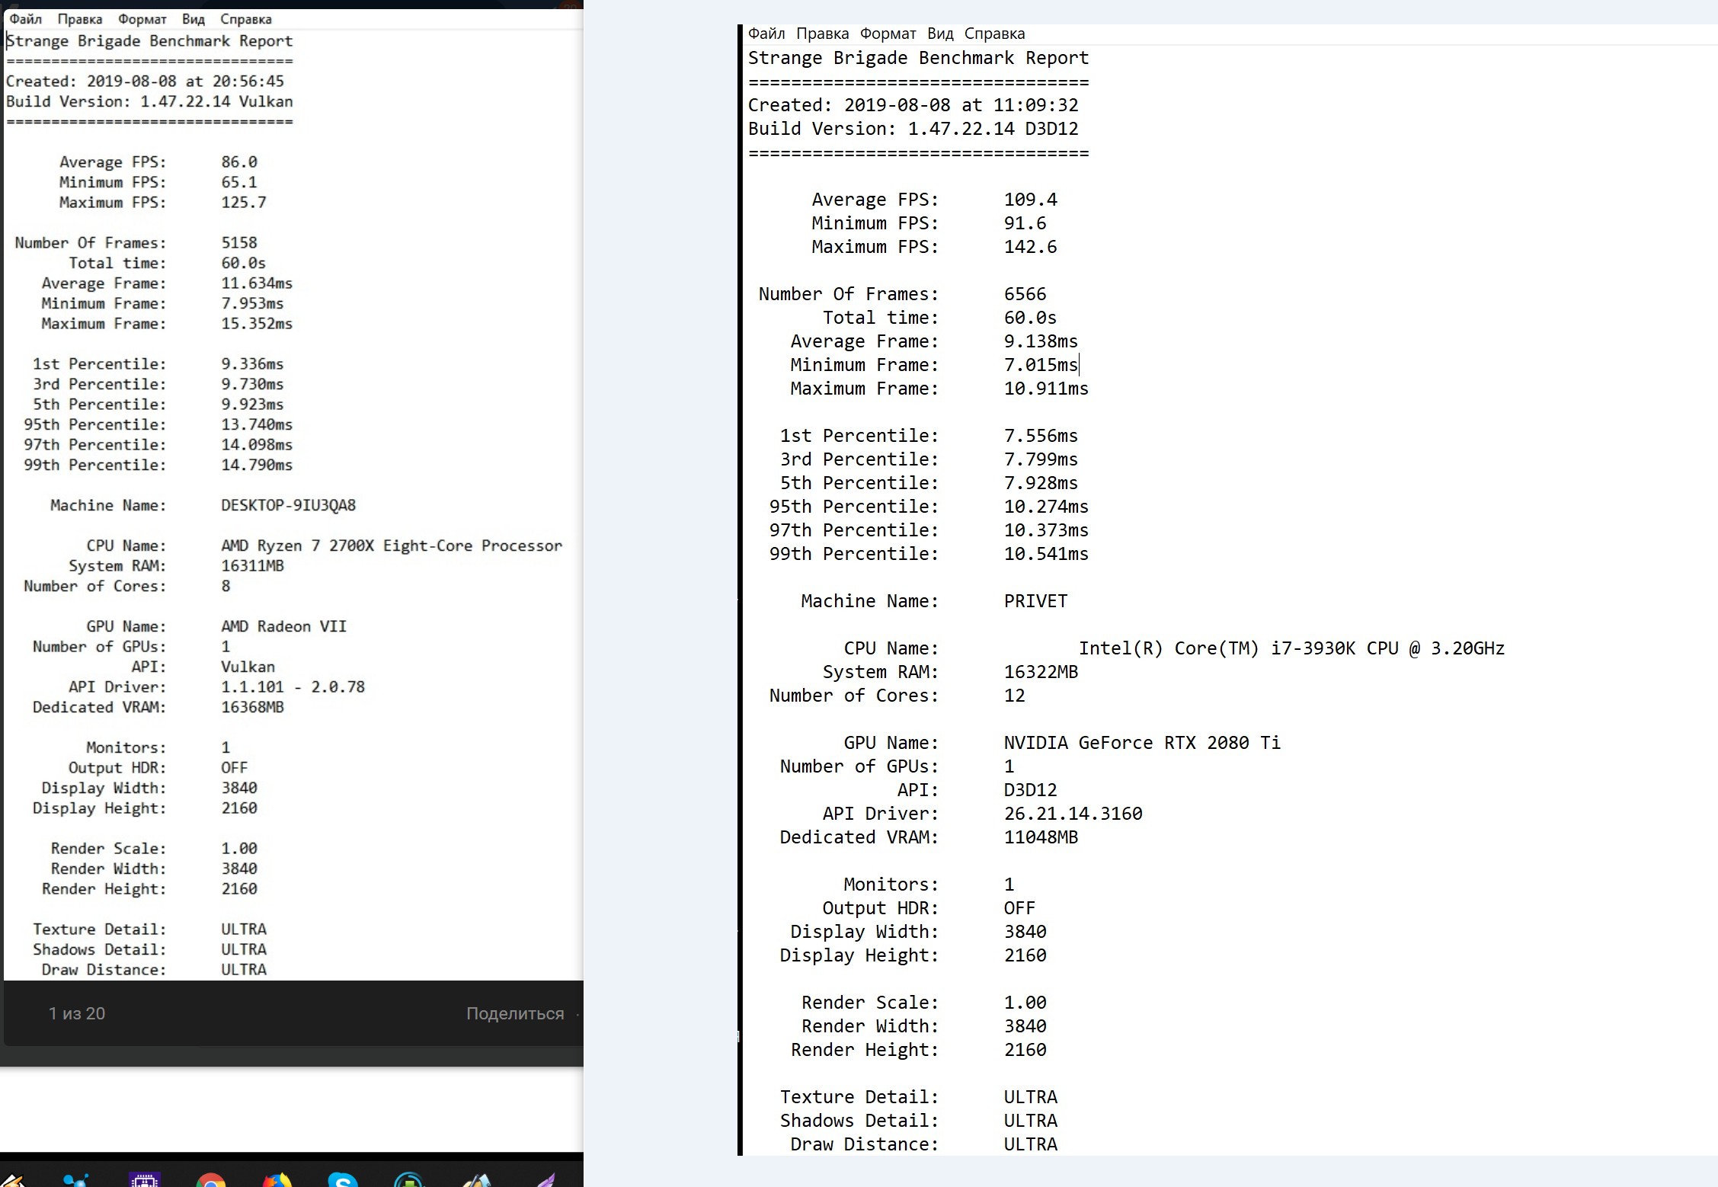The image size is (1718, 1187).
Task: Open Справка menu in the left Notepad
Action: pyautogui.click(x=245, y=19)
